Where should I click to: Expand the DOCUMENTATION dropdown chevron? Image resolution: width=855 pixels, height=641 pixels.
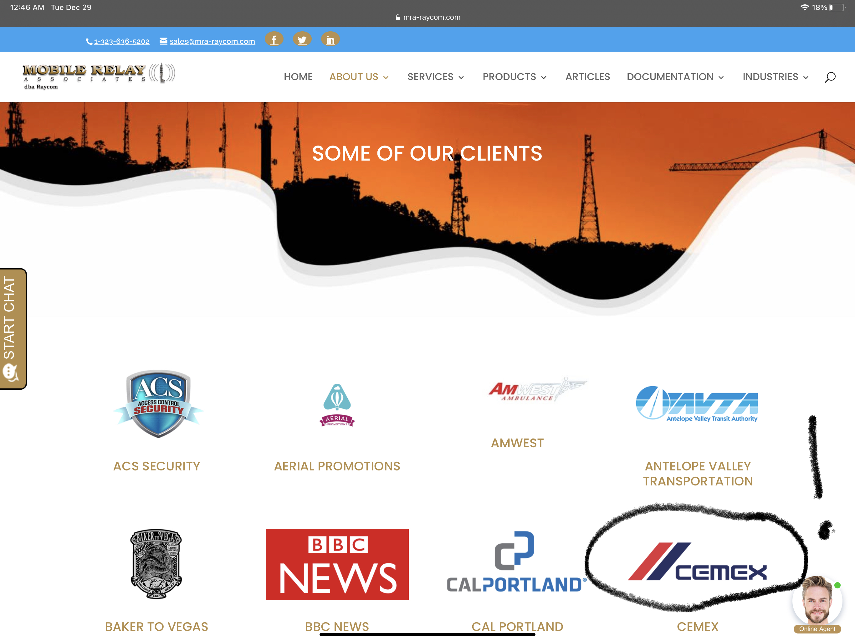pos(721,78)
